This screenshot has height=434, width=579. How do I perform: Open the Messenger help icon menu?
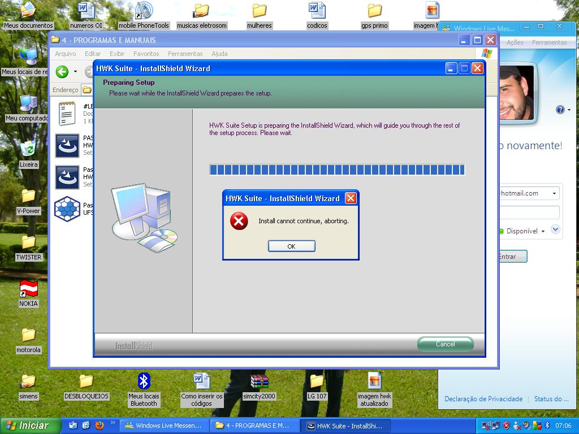tap(563, 110)
